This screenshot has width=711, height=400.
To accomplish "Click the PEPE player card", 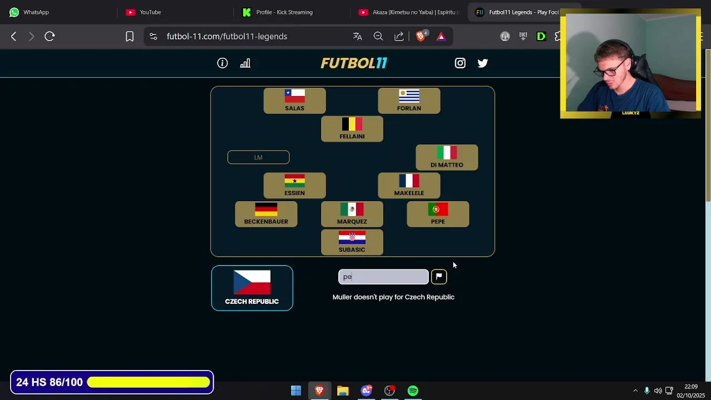I will (438, 214).
